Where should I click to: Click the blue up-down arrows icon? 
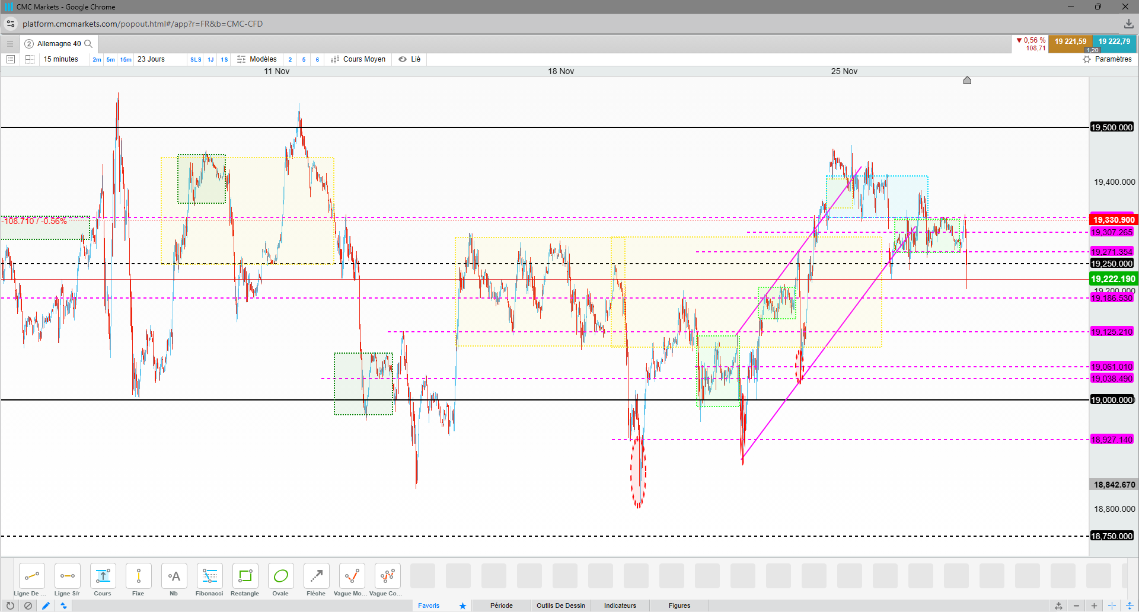click(63, 605)
